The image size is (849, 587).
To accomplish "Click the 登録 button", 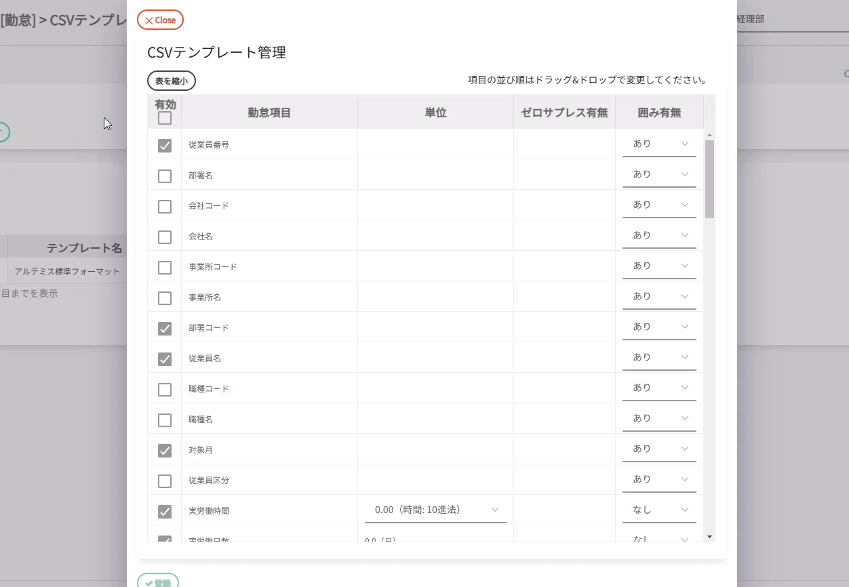I will (x=158, y=582).
